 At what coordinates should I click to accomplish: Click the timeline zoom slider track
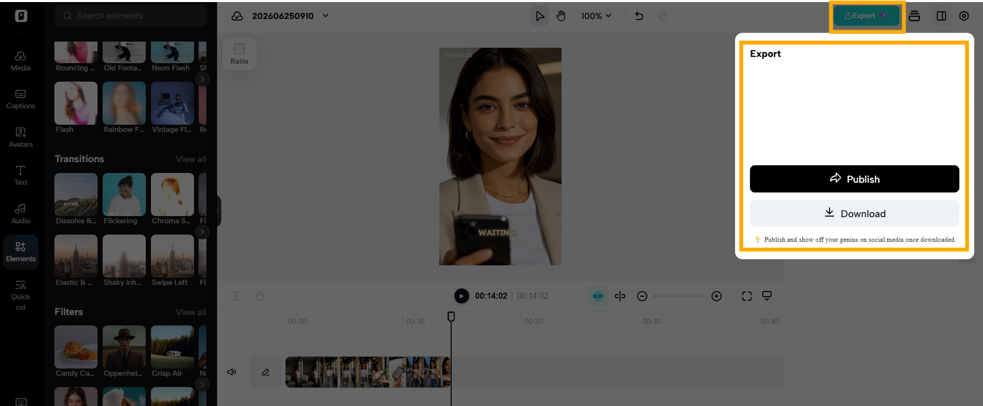[x=679, y=296]
